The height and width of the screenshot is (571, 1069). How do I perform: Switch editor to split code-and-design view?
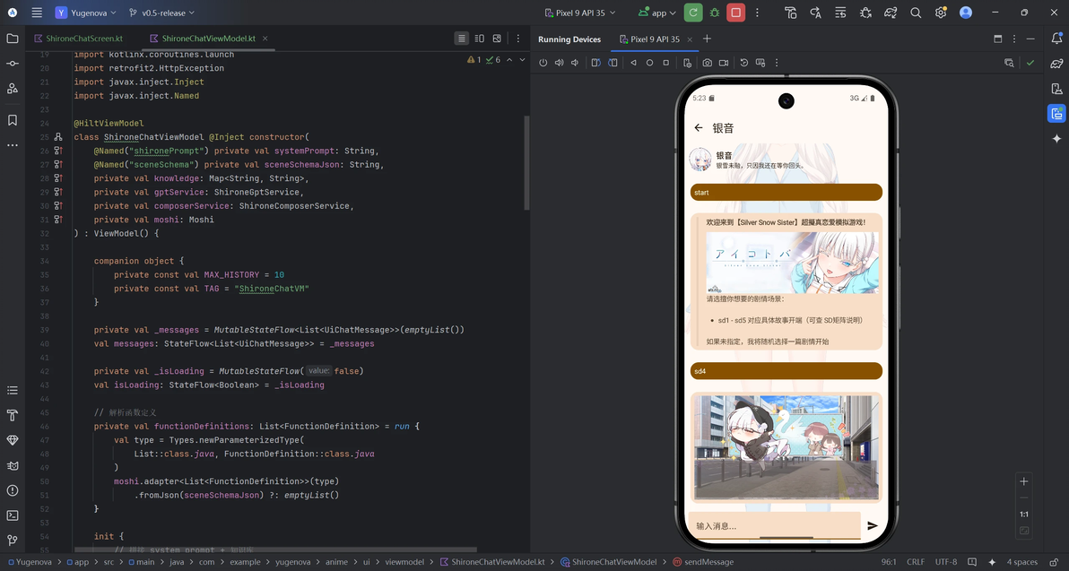pos(479,39)
